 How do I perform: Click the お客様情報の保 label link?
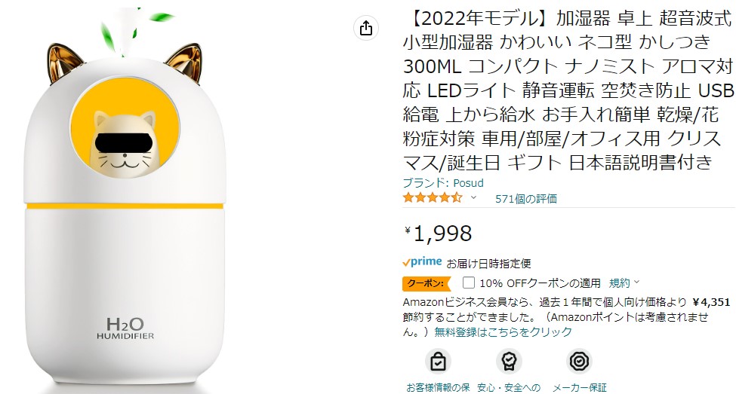(x=438, y=387)
